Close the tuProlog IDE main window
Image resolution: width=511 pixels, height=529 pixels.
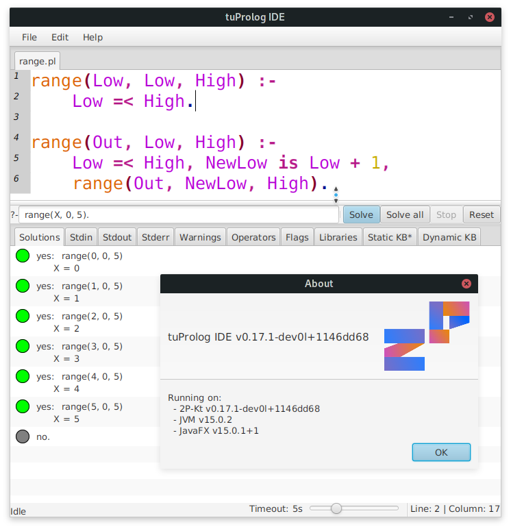click(489, 17)
